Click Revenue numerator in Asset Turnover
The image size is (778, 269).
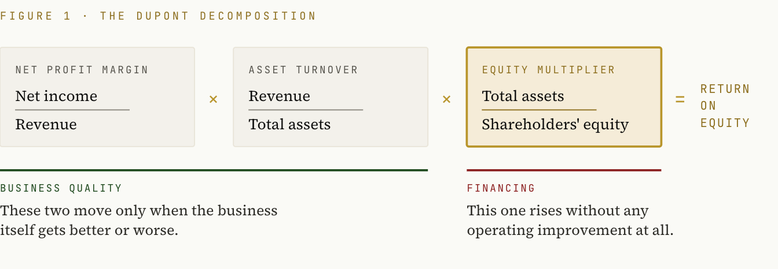tap(280, 96)
